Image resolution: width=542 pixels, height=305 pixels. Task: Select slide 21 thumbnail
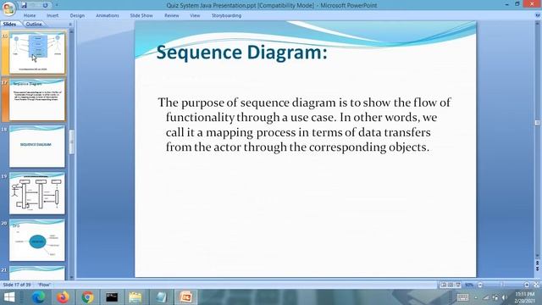tap(36, 273)
